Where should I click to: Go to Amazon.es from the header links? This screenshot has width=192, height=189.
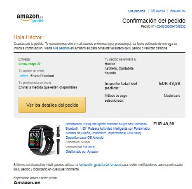click(178, 11)
